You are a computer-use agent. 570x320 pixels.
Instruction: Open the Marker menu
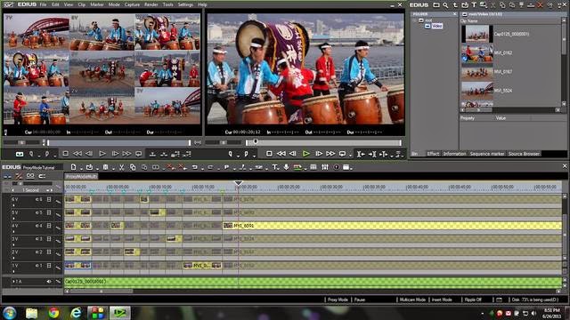pos(97,4)
